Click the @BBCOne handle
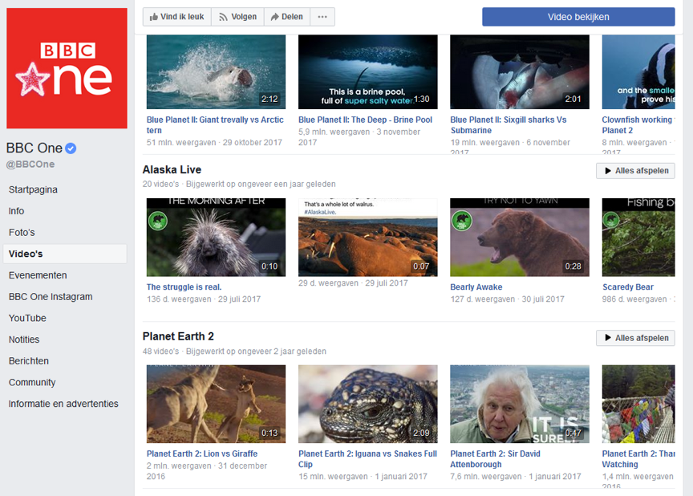Viewport: 693px width, 496px height. (x=30, y=165)
